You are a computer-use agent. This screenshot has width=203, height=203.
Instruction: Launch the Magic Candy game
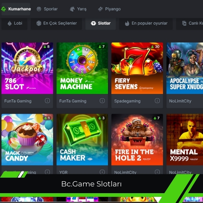(27, 139)
